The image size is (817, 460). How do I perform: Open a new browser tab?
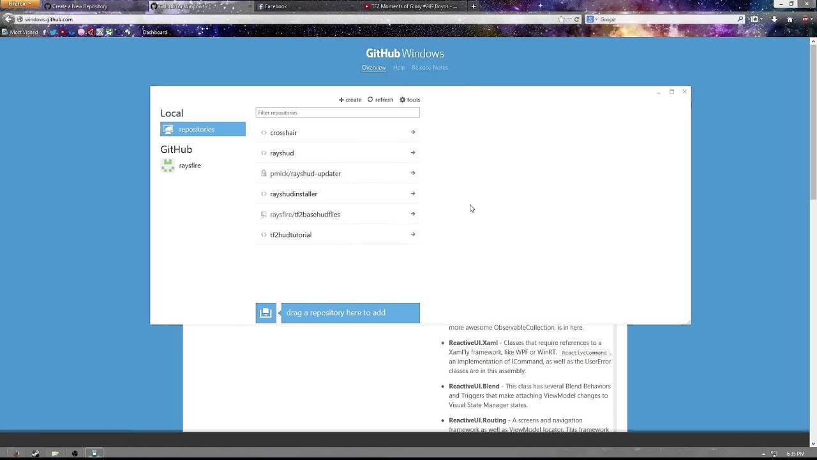click(473, 6)
